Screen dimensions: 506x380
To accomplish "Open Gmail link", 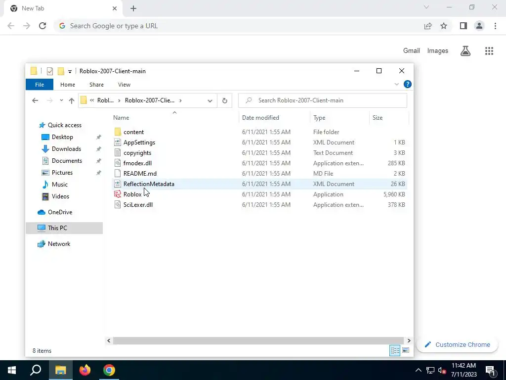I will [412, 51].
